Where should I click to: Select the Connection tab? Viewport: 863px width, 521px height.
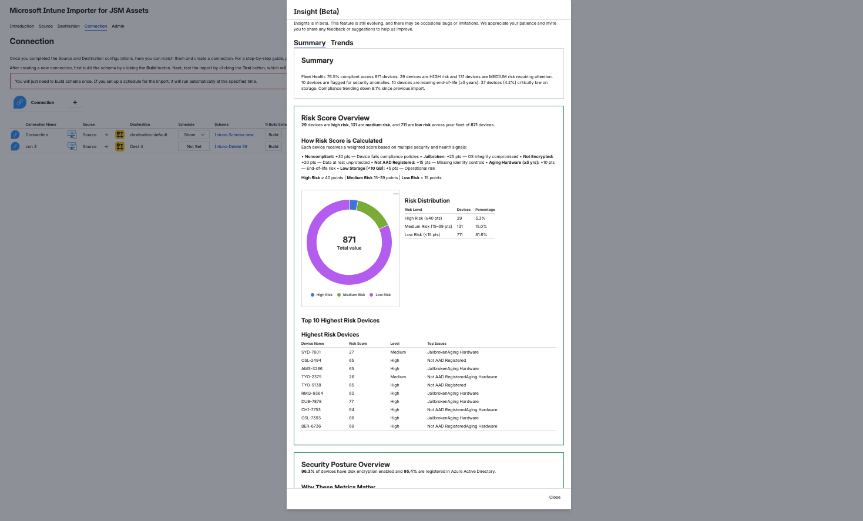(96, 26)
